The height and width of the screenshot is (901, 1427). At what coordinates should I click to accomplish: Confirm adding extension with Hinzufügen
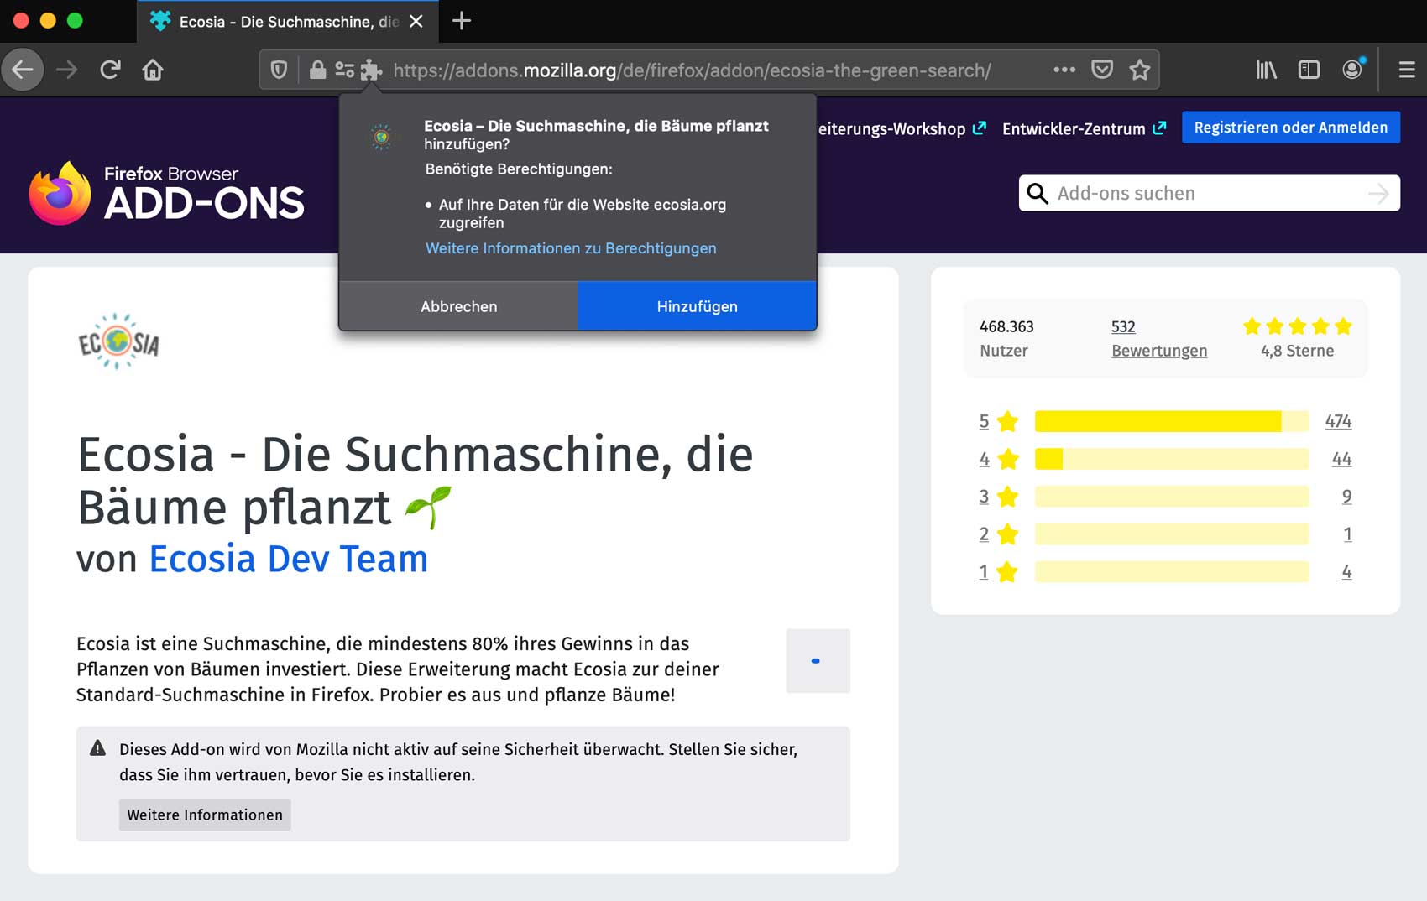coord(697,306)
